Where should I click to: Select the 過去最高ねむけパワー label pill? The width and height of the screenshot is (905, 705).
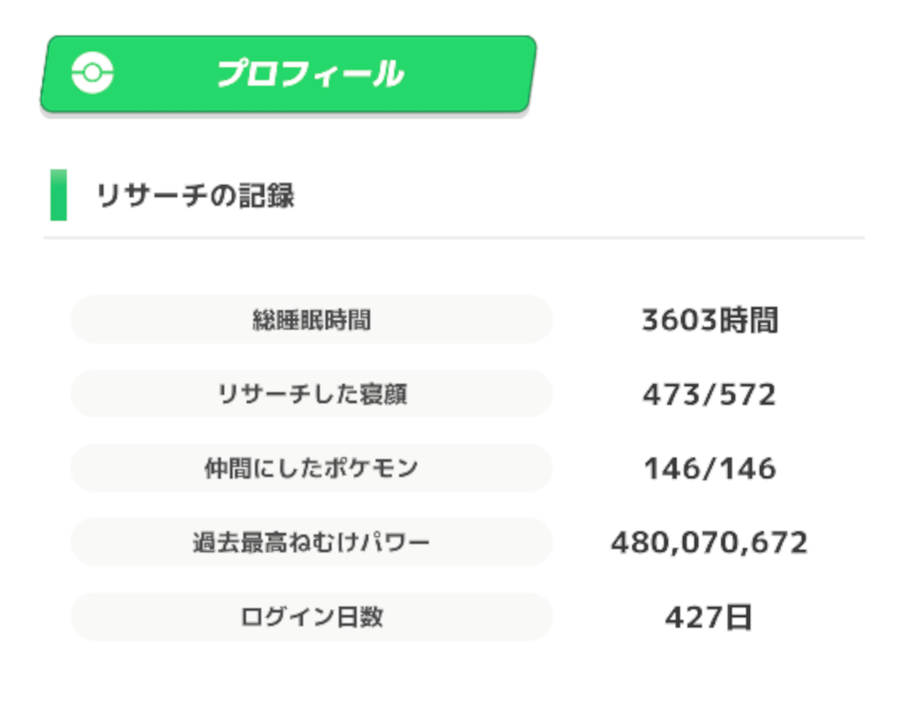coord(312,543)
